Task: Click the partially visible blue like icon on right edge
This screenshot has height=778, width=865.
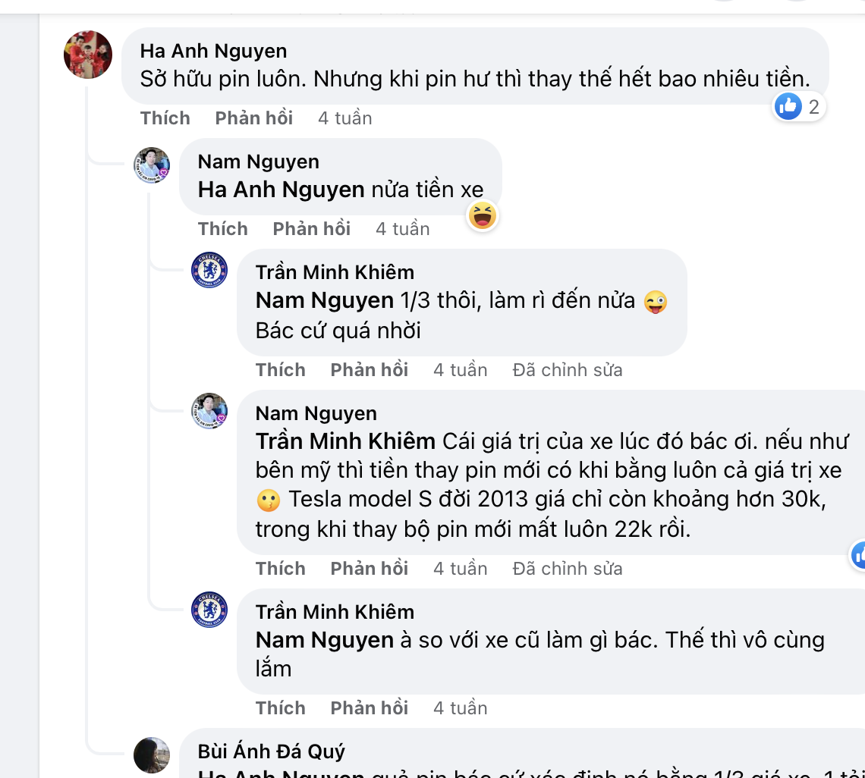Action: point(860,555)
